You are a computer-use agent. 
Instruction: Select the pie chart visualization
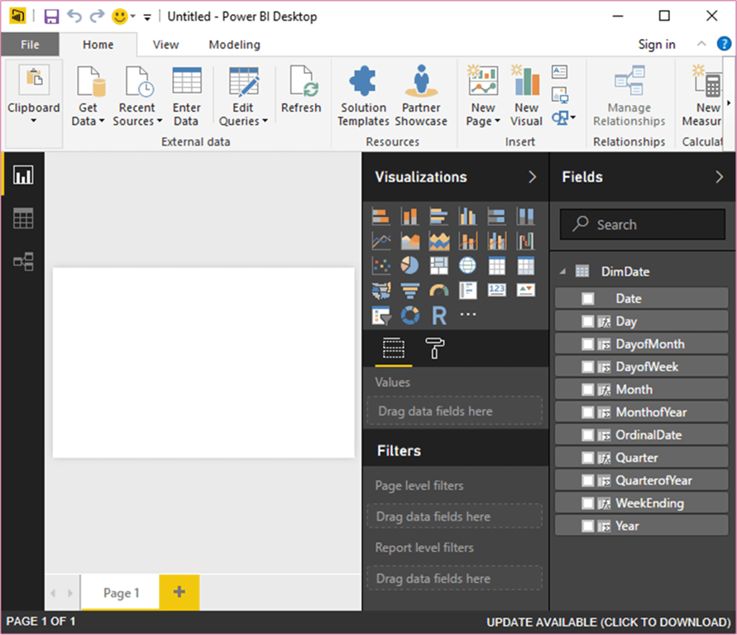pyautogui.click(x=410, y=265)
